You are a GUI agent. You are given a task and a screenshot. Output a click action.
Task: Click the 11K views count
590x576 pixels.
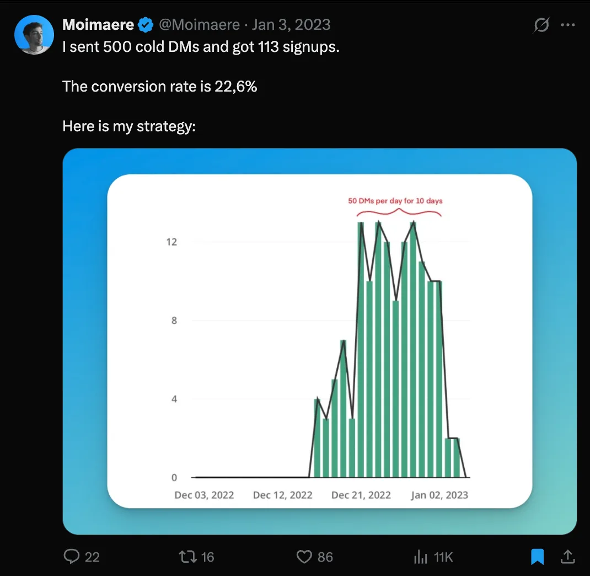(x=443, y=557)
